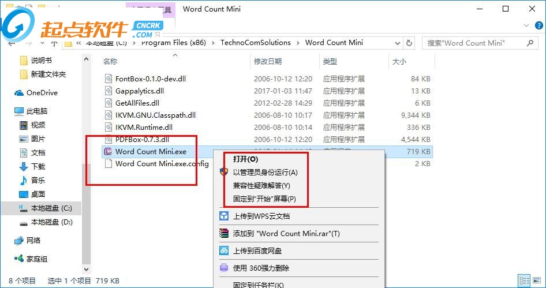Switch to large icons view in status bar
546x288 pixels.
click(536, 280)
